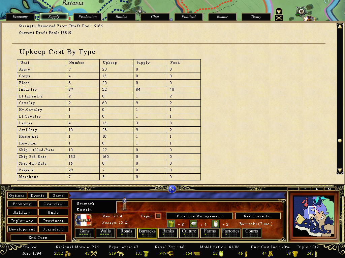Open Province Management

pos(199,216)
